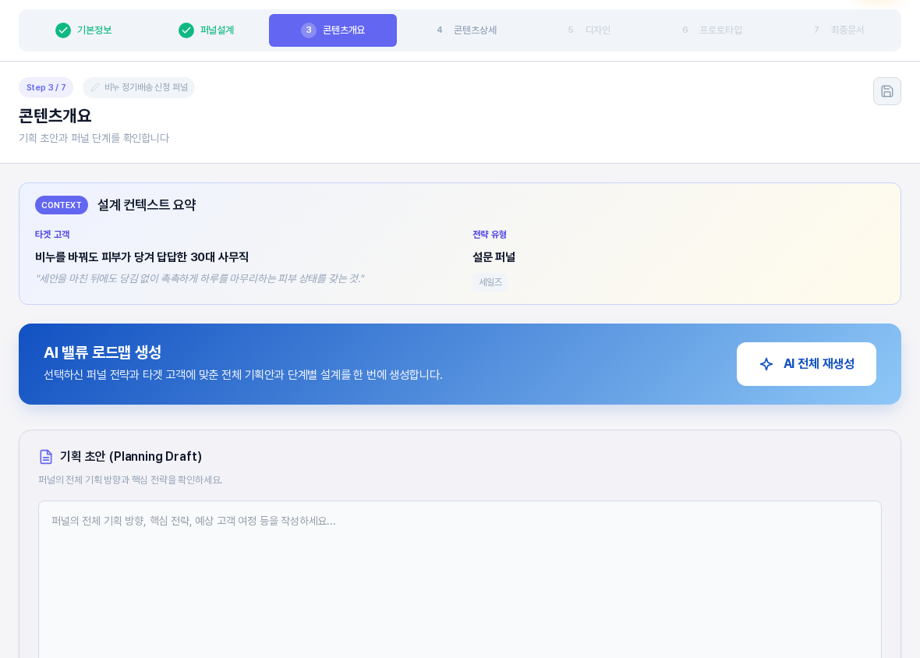
Task: Open the 최종문서 step
Action: pyautogui.click(x=839, y=30)
